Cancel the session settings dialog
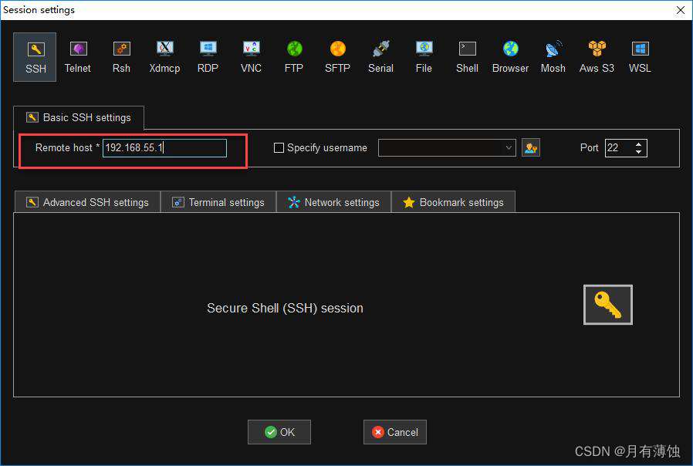 [394, 432]
